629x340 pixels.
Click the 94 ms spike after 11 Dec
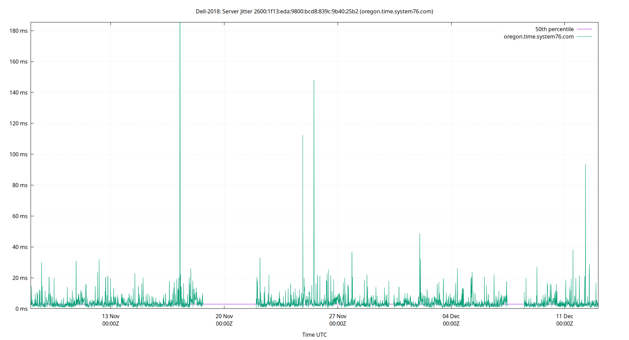(585, 170)
